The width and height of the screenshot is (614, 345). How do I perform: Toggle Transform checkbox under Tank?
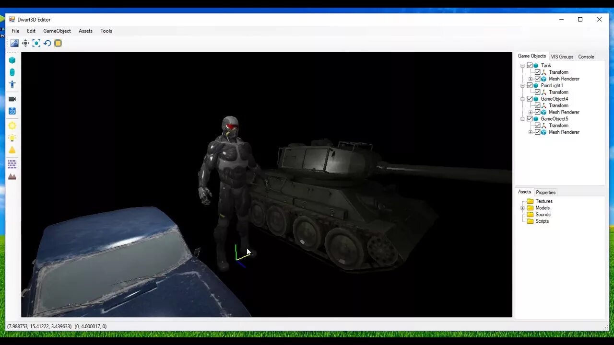(537, 72)
